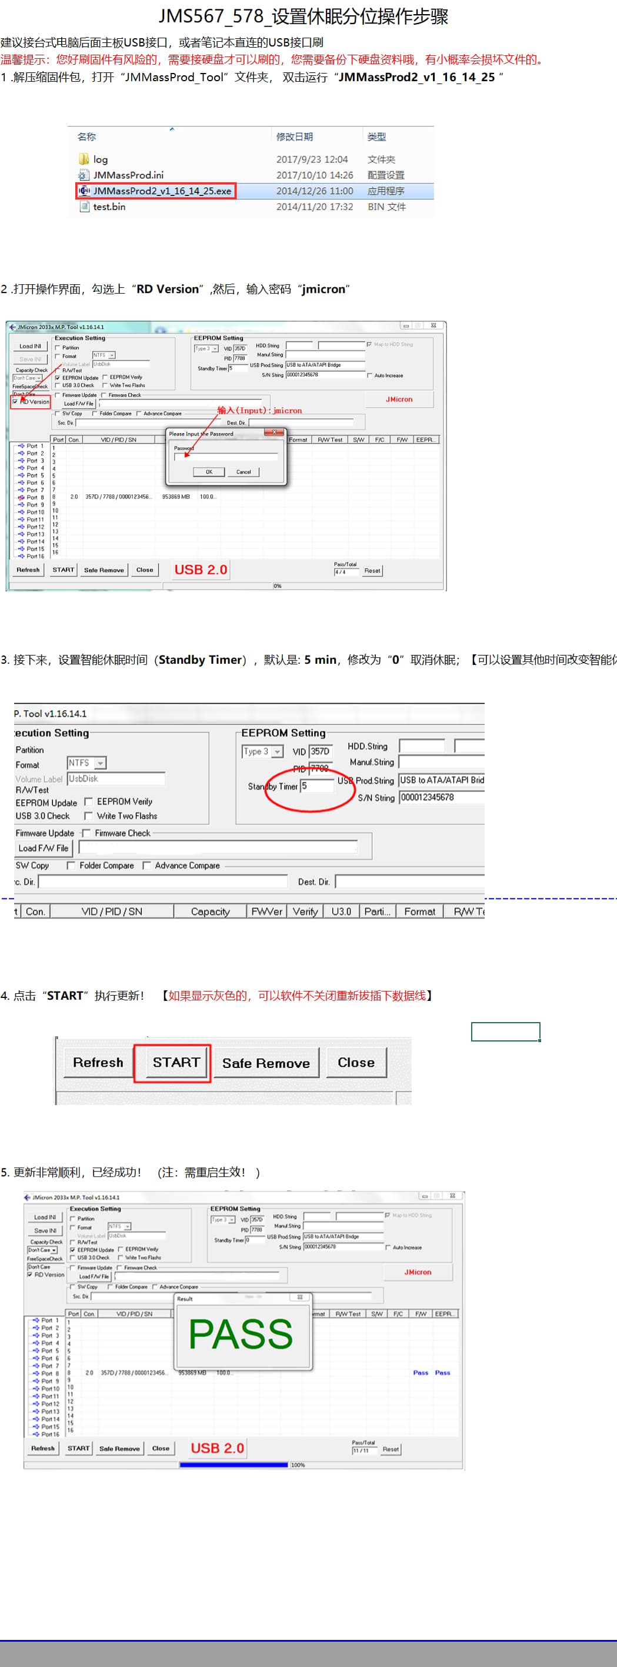
Task: Click Pass/Total 11 / 11 field in PASS-result window
Action: click(x=364, y=1450)
